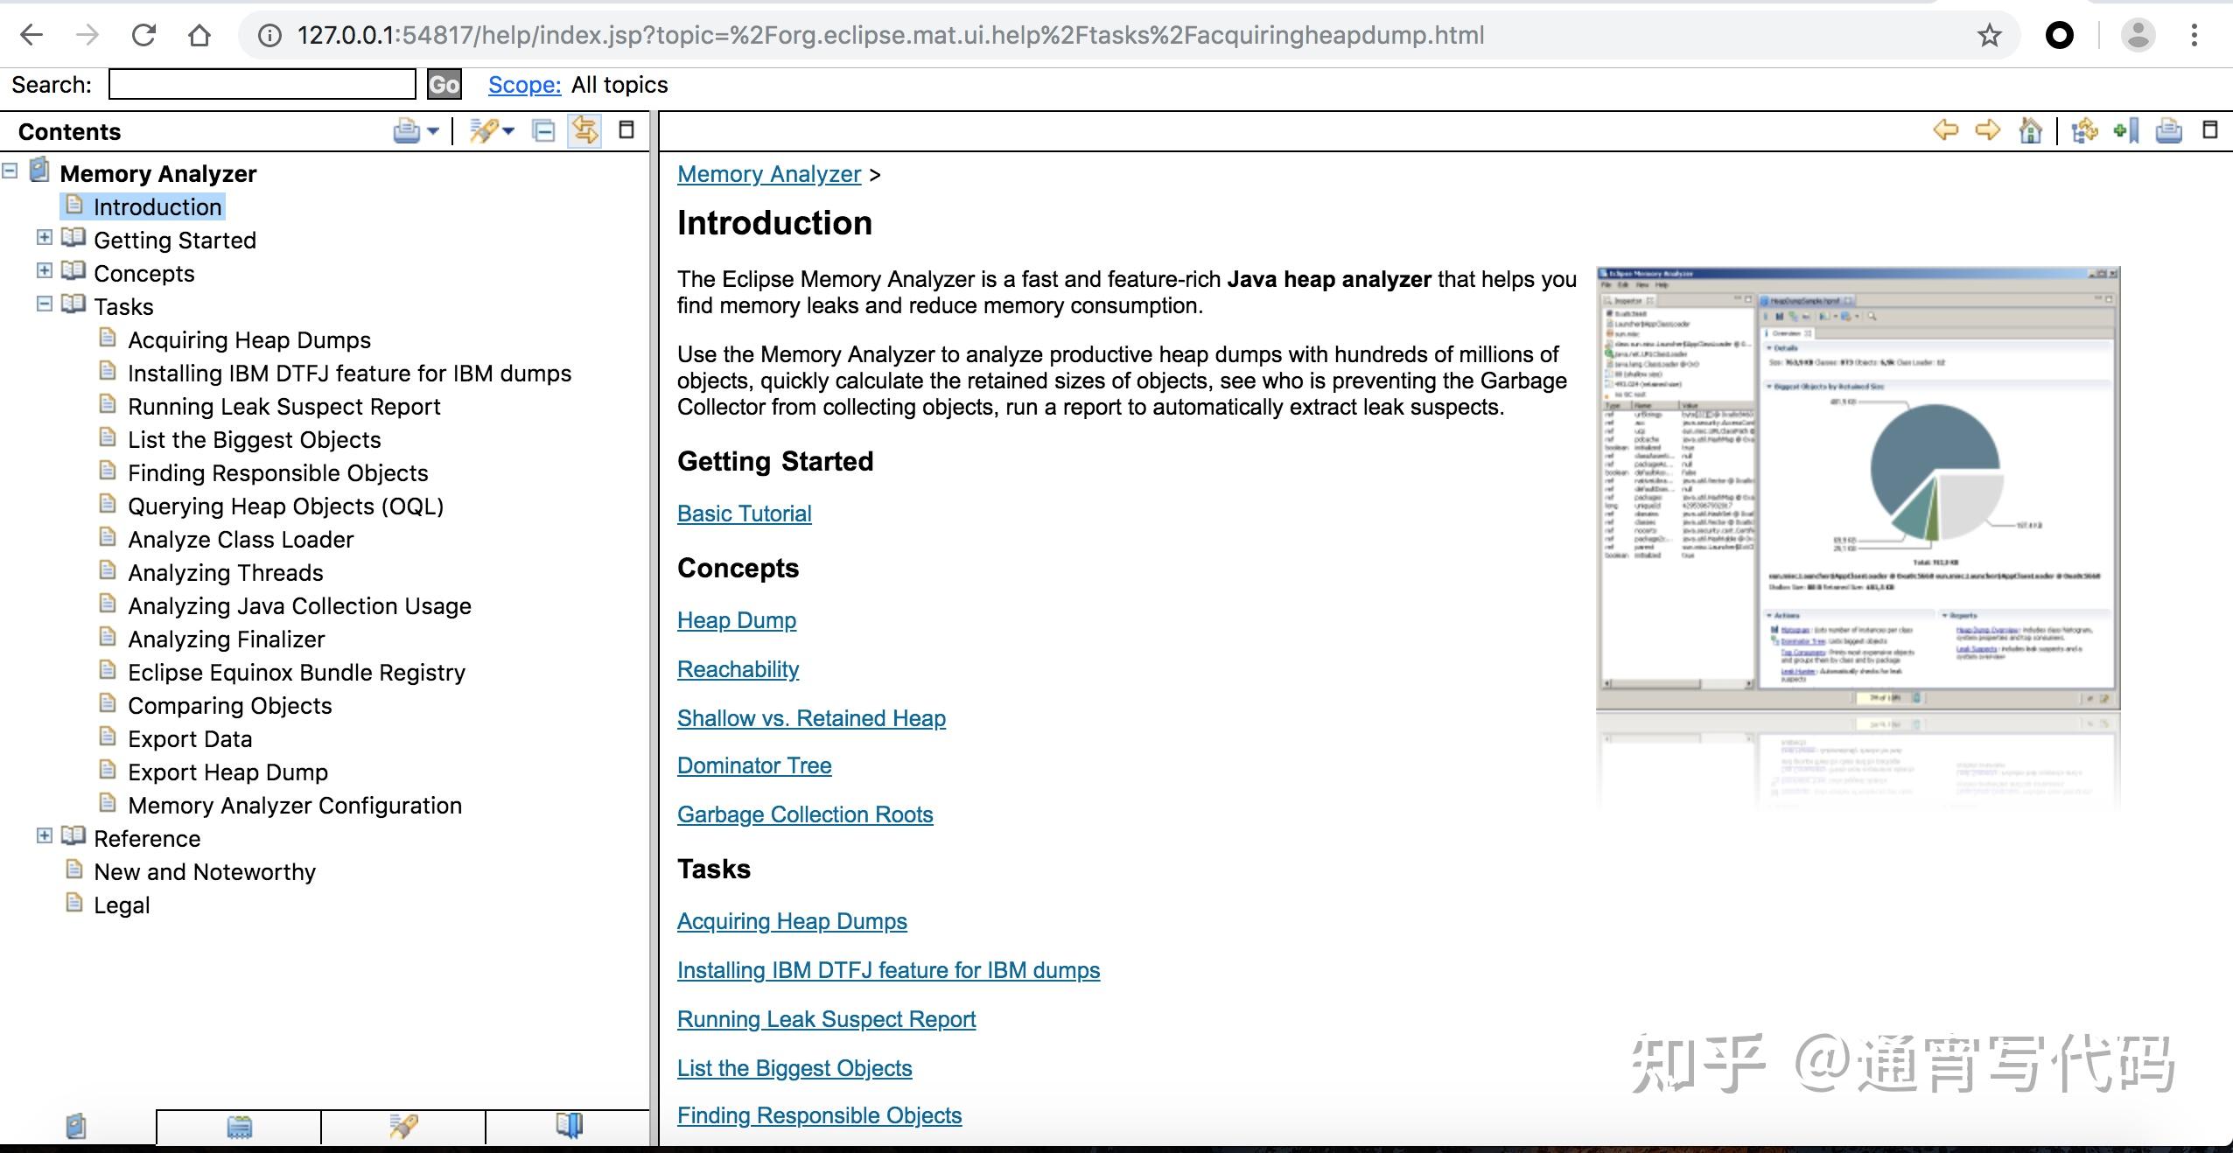Open the Dominator Tree link
The image size is (2233, 1153).
[754, 765]
